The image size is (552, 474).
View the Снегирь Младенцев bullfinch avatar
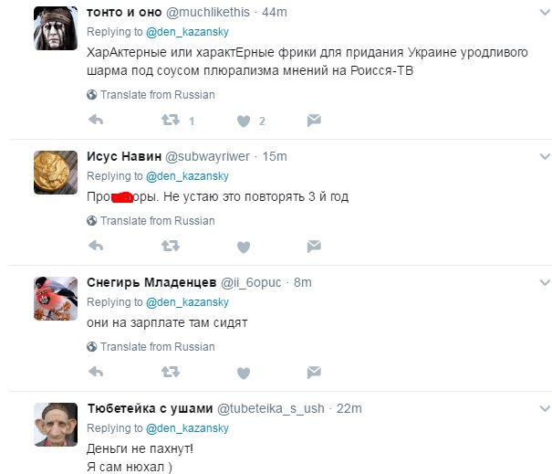(x=56, y=299)
